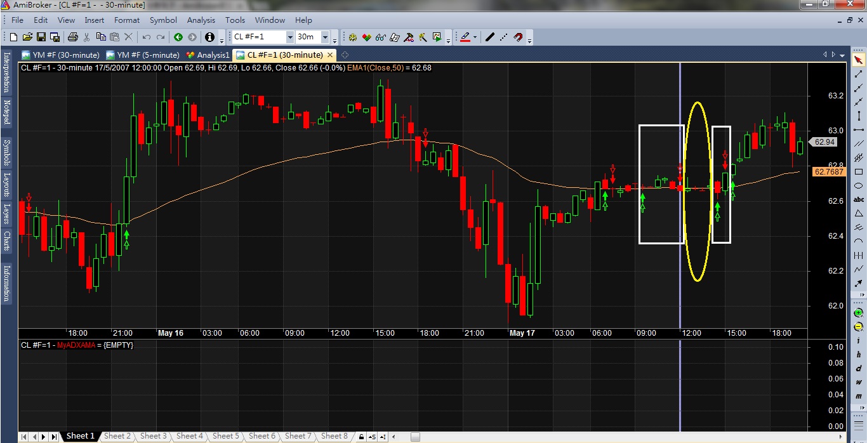Click the glasses icon in toolbar

pyautogui.click(x=381, y=37)
